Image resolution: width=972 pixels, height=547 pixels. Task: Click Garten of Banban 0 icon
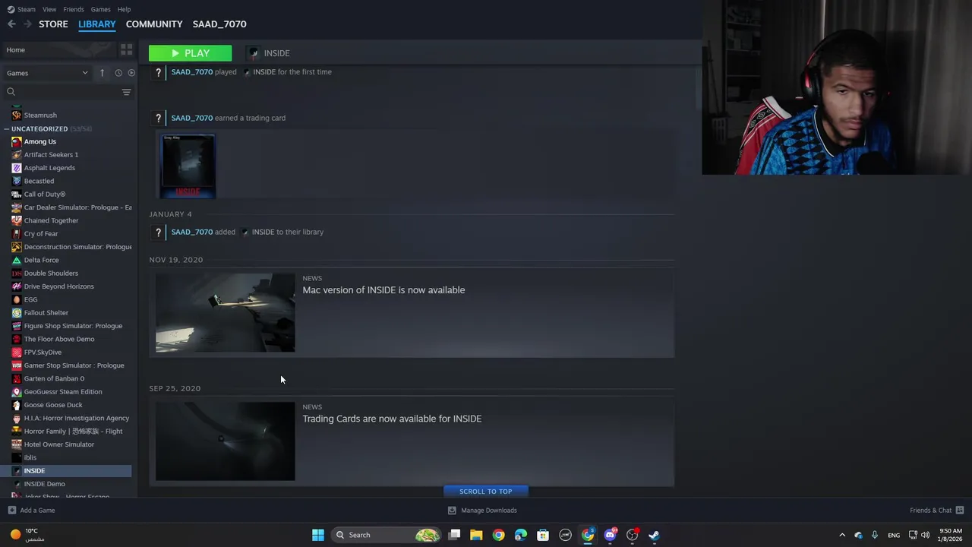[x=17, y=378]
